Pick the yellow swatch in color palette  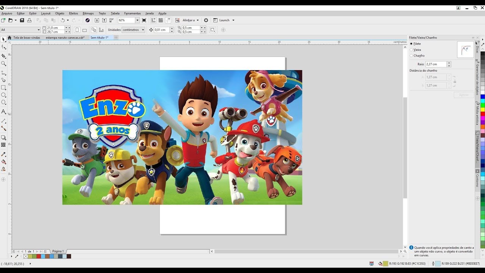[483, 110]
